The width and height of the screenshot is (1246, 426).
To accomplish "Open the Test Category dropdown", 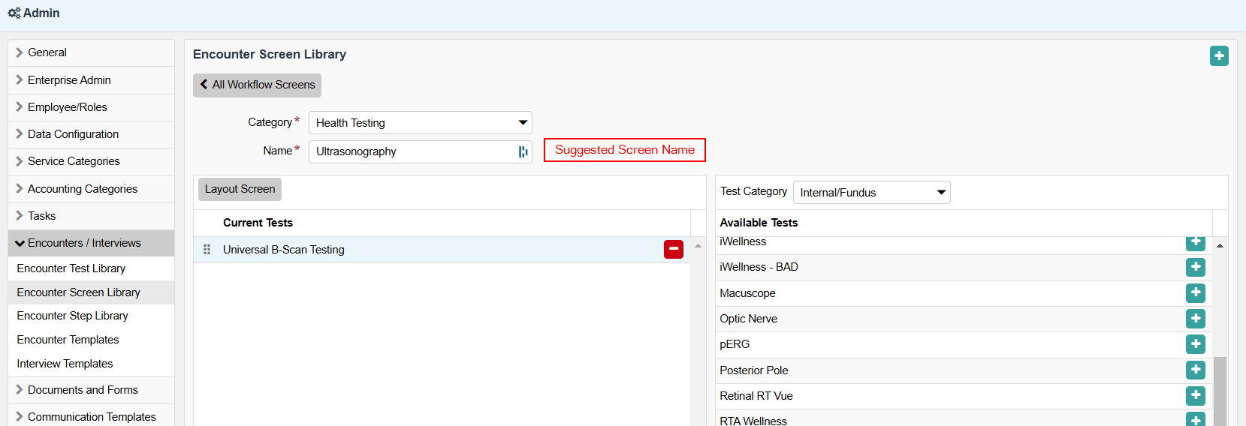I will 871,193.
